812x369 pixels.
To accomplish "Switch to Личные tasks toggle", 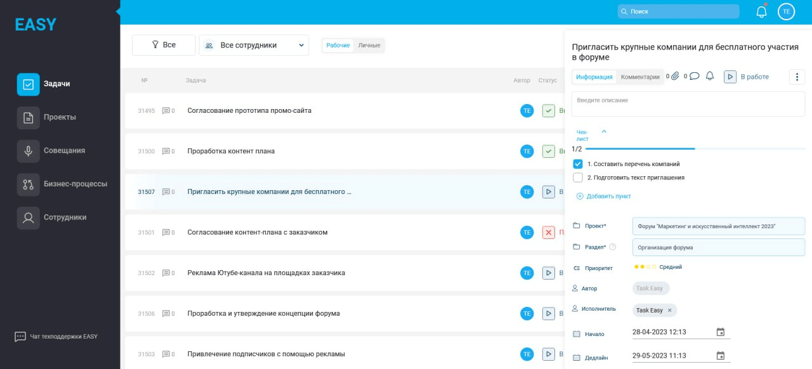I will click(369, 46).
